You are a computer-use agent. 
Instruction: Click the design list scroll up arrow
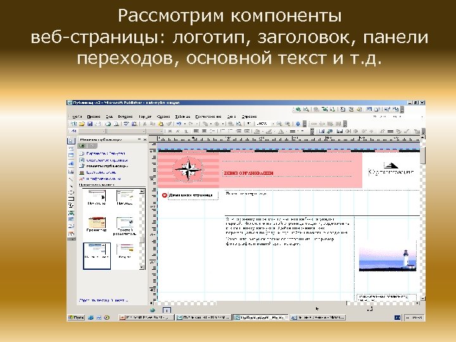pyautogui.click(x=142, y=192)
